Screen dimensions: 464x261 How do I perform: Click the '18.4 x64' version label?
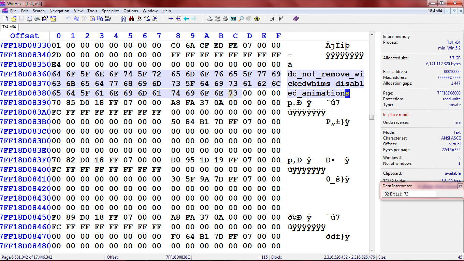click(435, 11)
